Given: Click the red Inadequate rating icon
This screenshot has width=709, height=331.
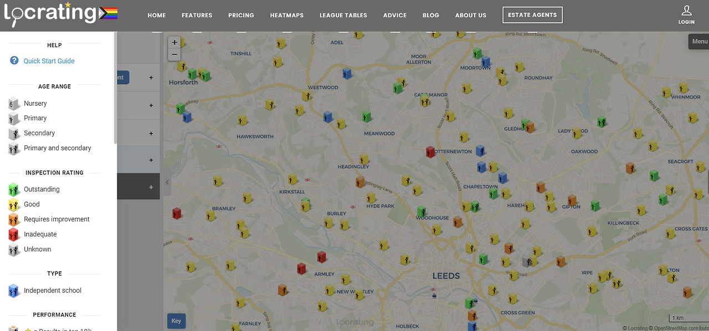Looking at the screenshot, I should 14,234.
